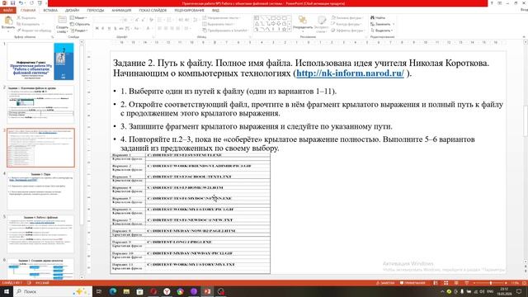Open the Shape Effects (Эффекты фигуры) dropdown
This screenshot has width=528, height=297.
coord(348,31)
